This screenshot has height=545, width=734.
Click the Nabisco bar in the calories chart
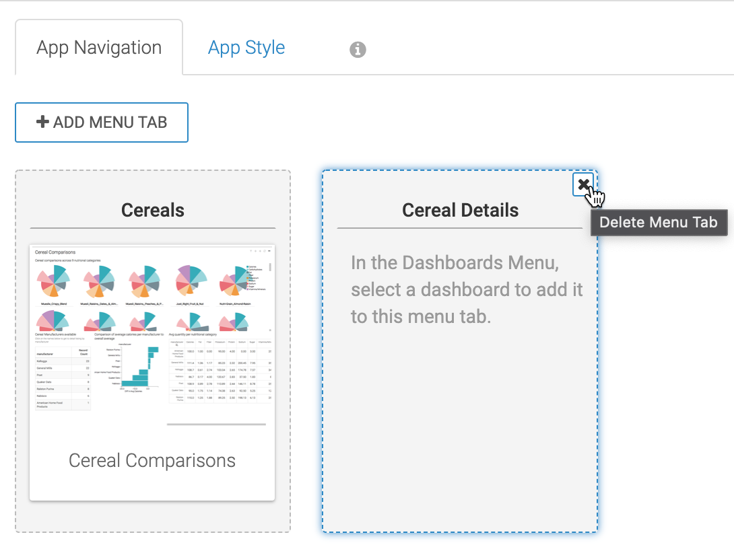click(x=135, y=384)
